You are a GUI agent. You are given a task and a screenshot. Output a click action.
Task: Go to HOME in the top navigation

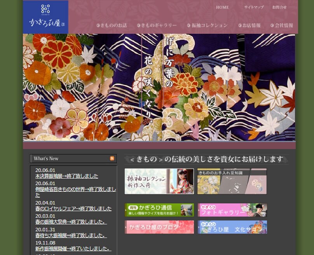tap(222, 7)
